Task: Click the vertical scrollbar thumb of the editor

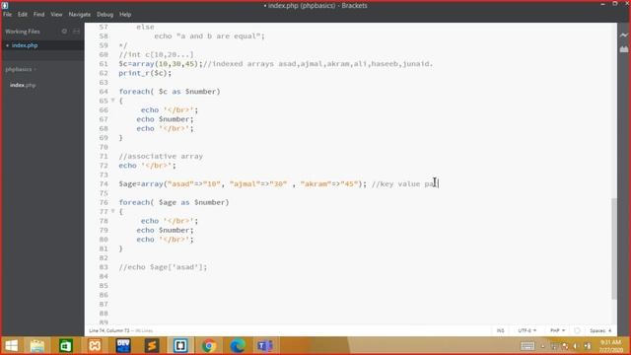Action: click(x=614, y=248)
